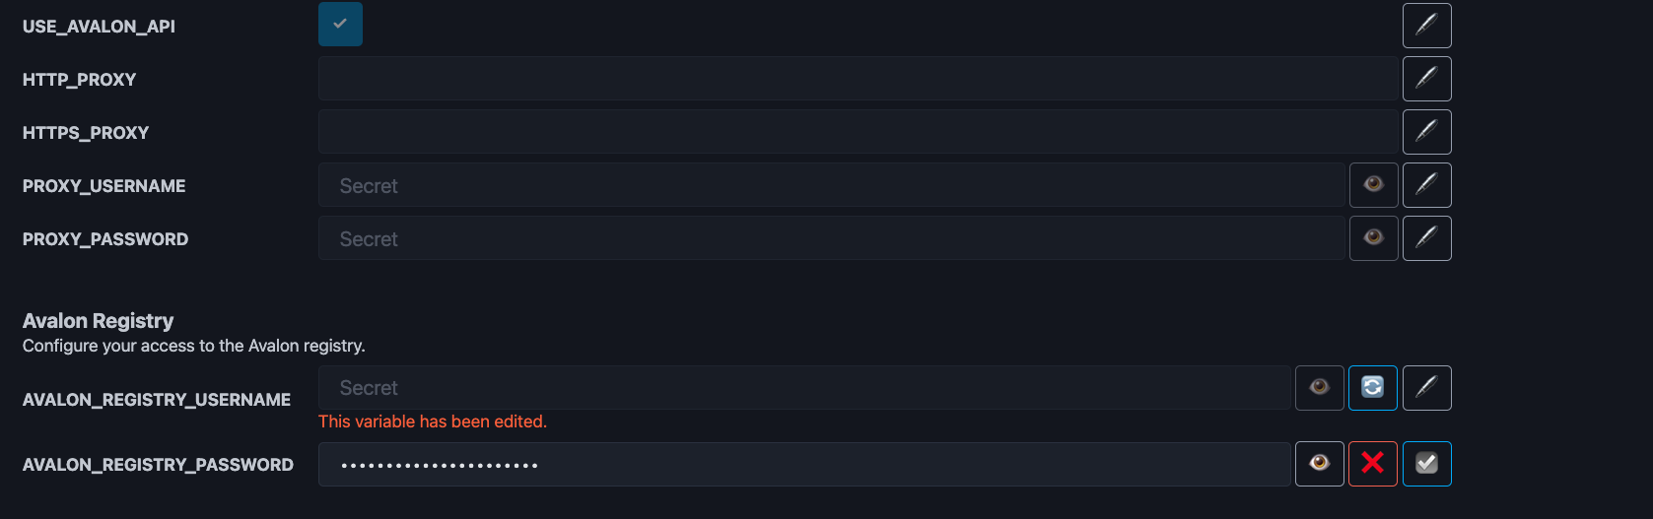1653x519 pixels.
Task: Confirm the AVALON_REGISTRY_PASSWORD change
Action: click(x=1426, y=463)
